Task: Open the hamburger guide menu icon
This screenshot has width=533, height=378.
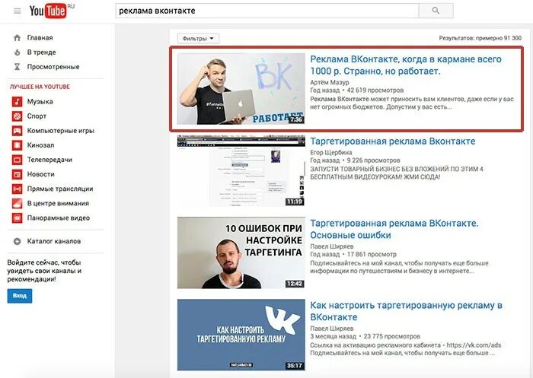Action: pyautogui.click(x=18, y=11)
